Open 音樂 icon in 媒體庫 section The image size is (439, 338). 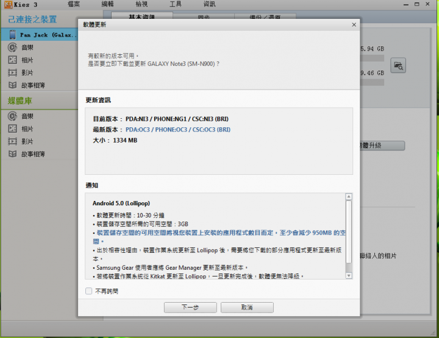tap(12, 116)
